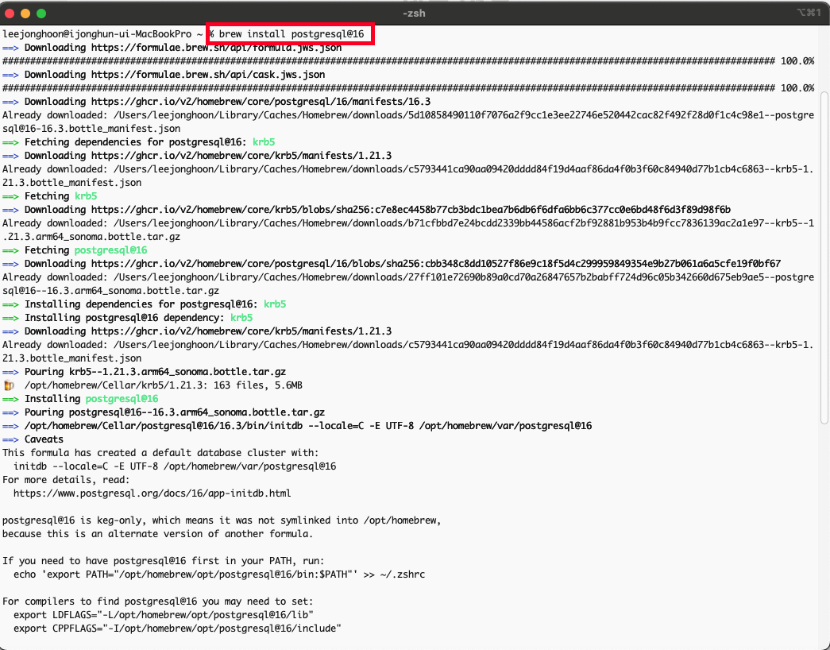Click the Caveats heading
830x650 pixels.
pos(44,439)
